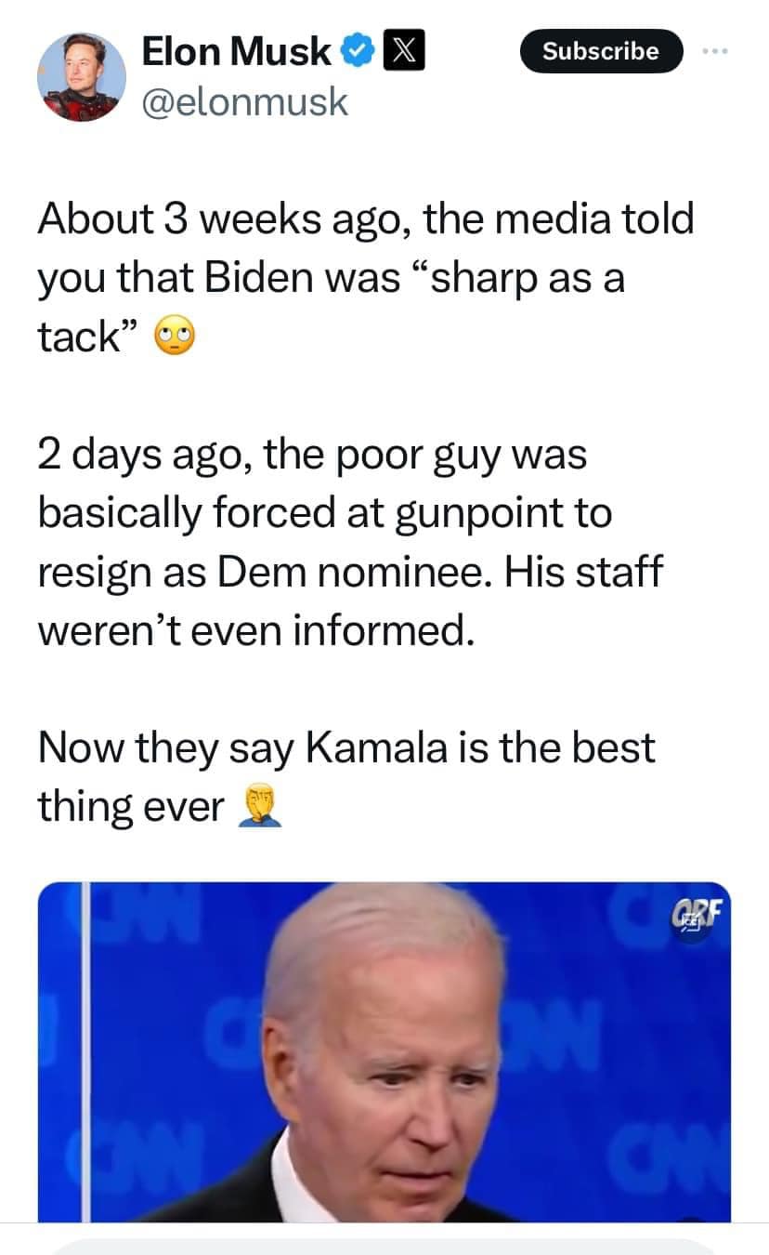
Task: Click the "Now they say Kamala" paragraph
Action: [x=346, y=775]
